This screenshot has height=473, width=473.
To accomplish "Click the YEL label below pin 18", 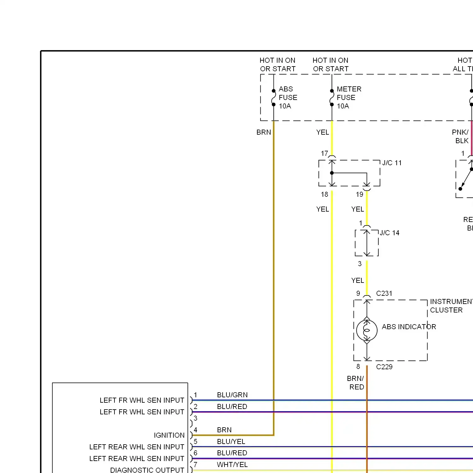I will 323,209.
